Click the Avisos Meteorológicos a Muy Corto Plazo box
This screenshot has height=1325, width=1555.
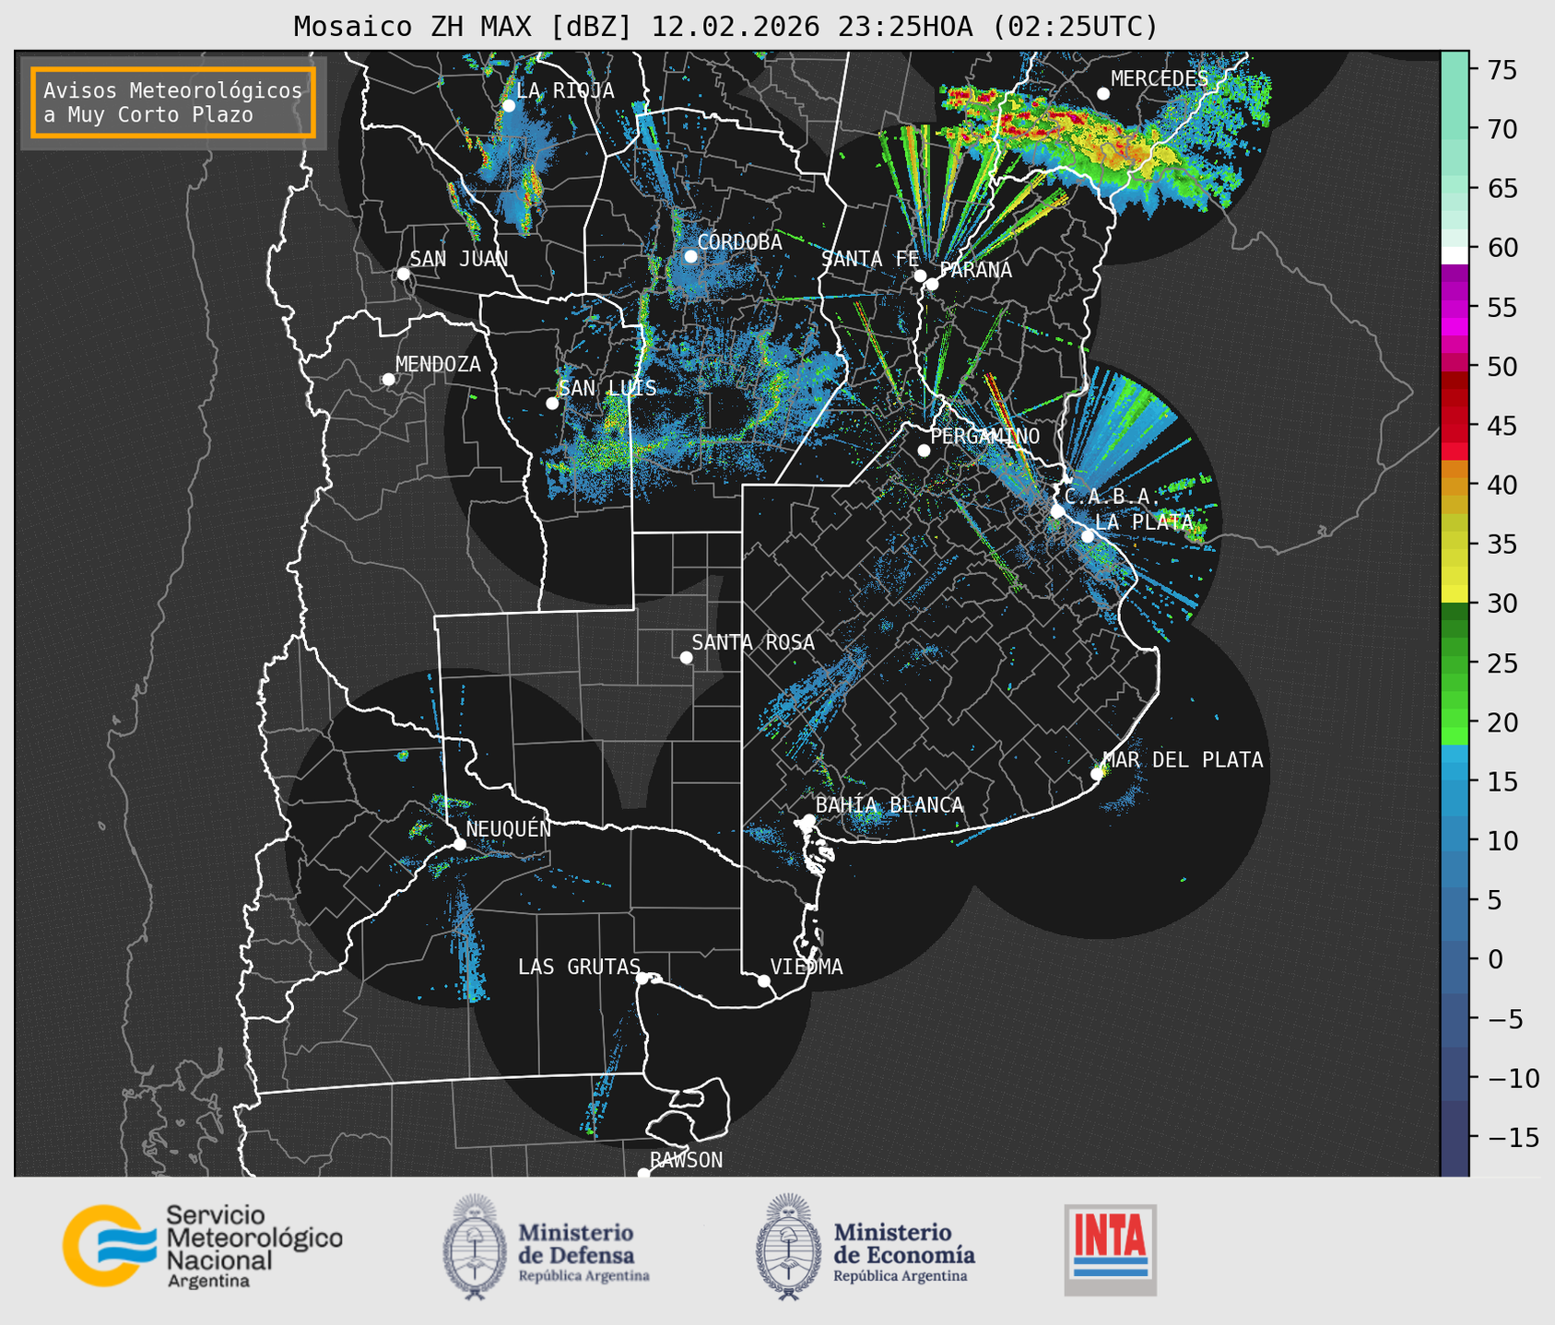click(173, 102)
